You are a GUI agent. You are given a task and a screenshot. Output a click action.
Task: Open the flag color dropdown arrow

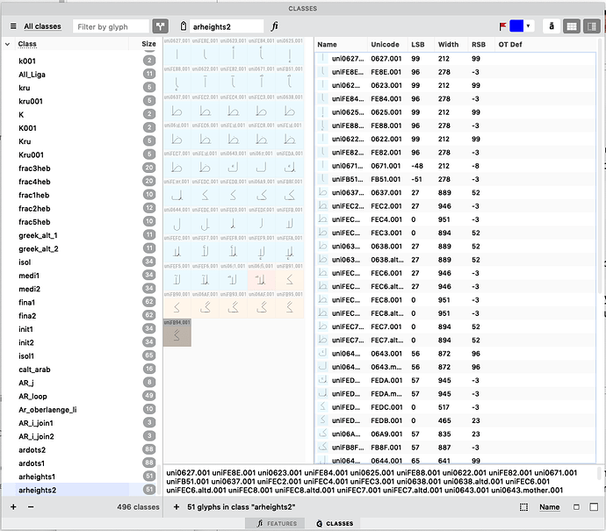(x=529, y=26)
